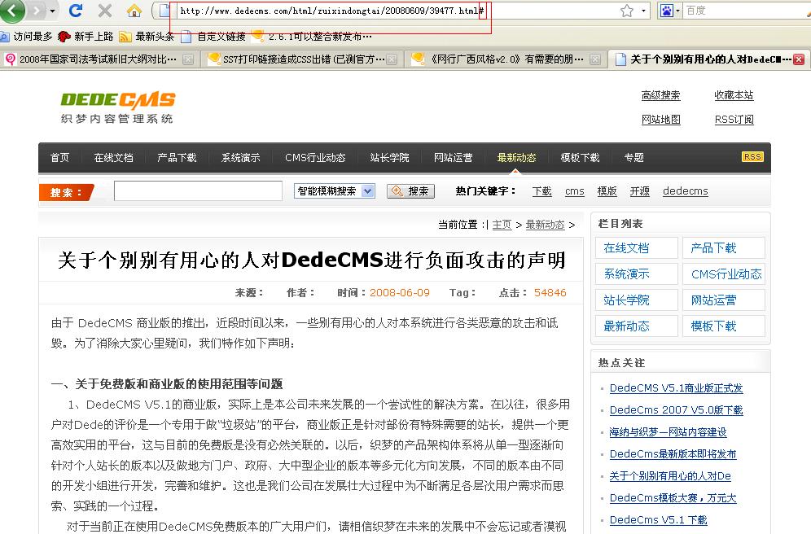Open 在线文档 in the top navigation bar

(114, 158)
